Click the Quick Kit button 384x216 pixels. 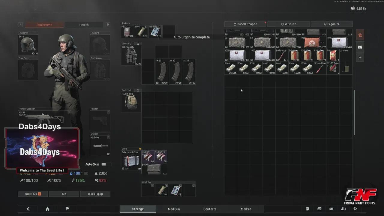pyautogui.click(x=33, y=194)
